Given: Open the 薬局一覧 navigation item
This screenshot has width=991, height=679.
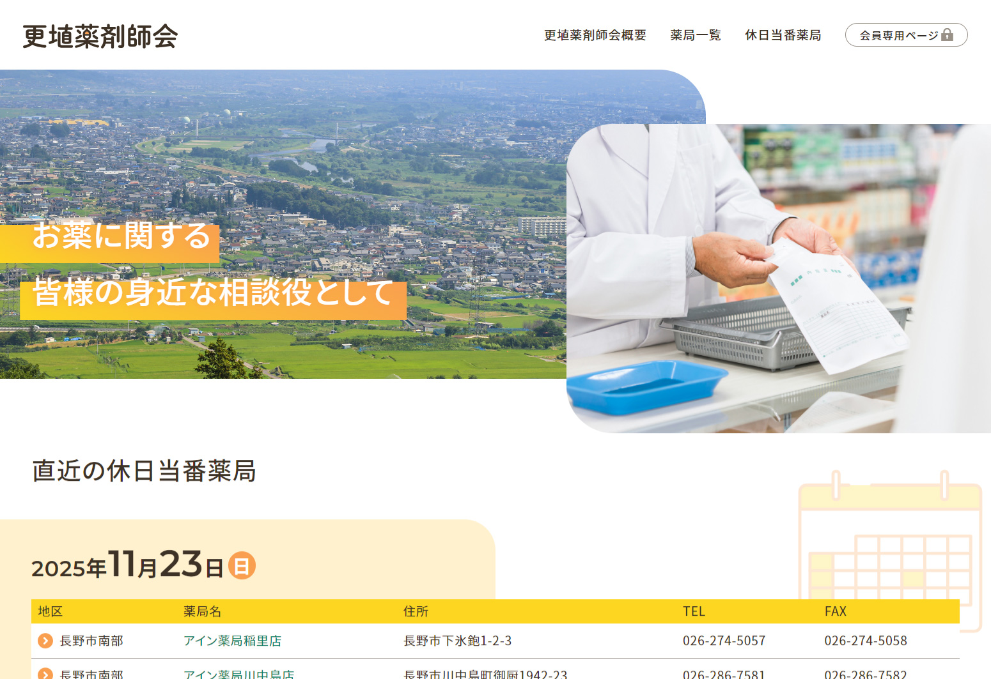Looking at the screenshot, I should point(695,35).
